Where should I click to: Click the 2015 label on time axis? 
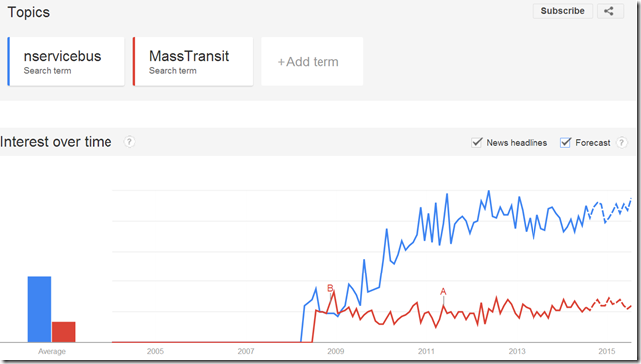[x=607, y=351]
